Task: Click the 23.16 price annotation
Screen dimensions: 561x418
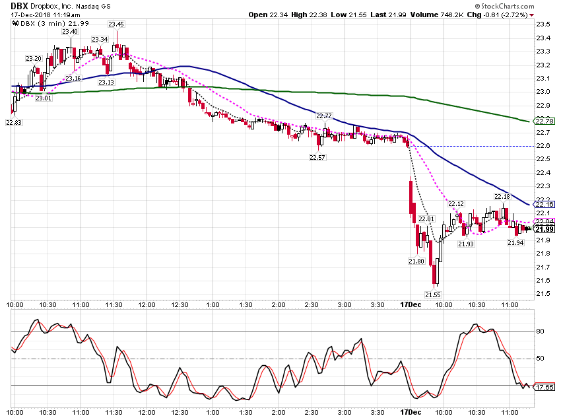Action: 73,78
